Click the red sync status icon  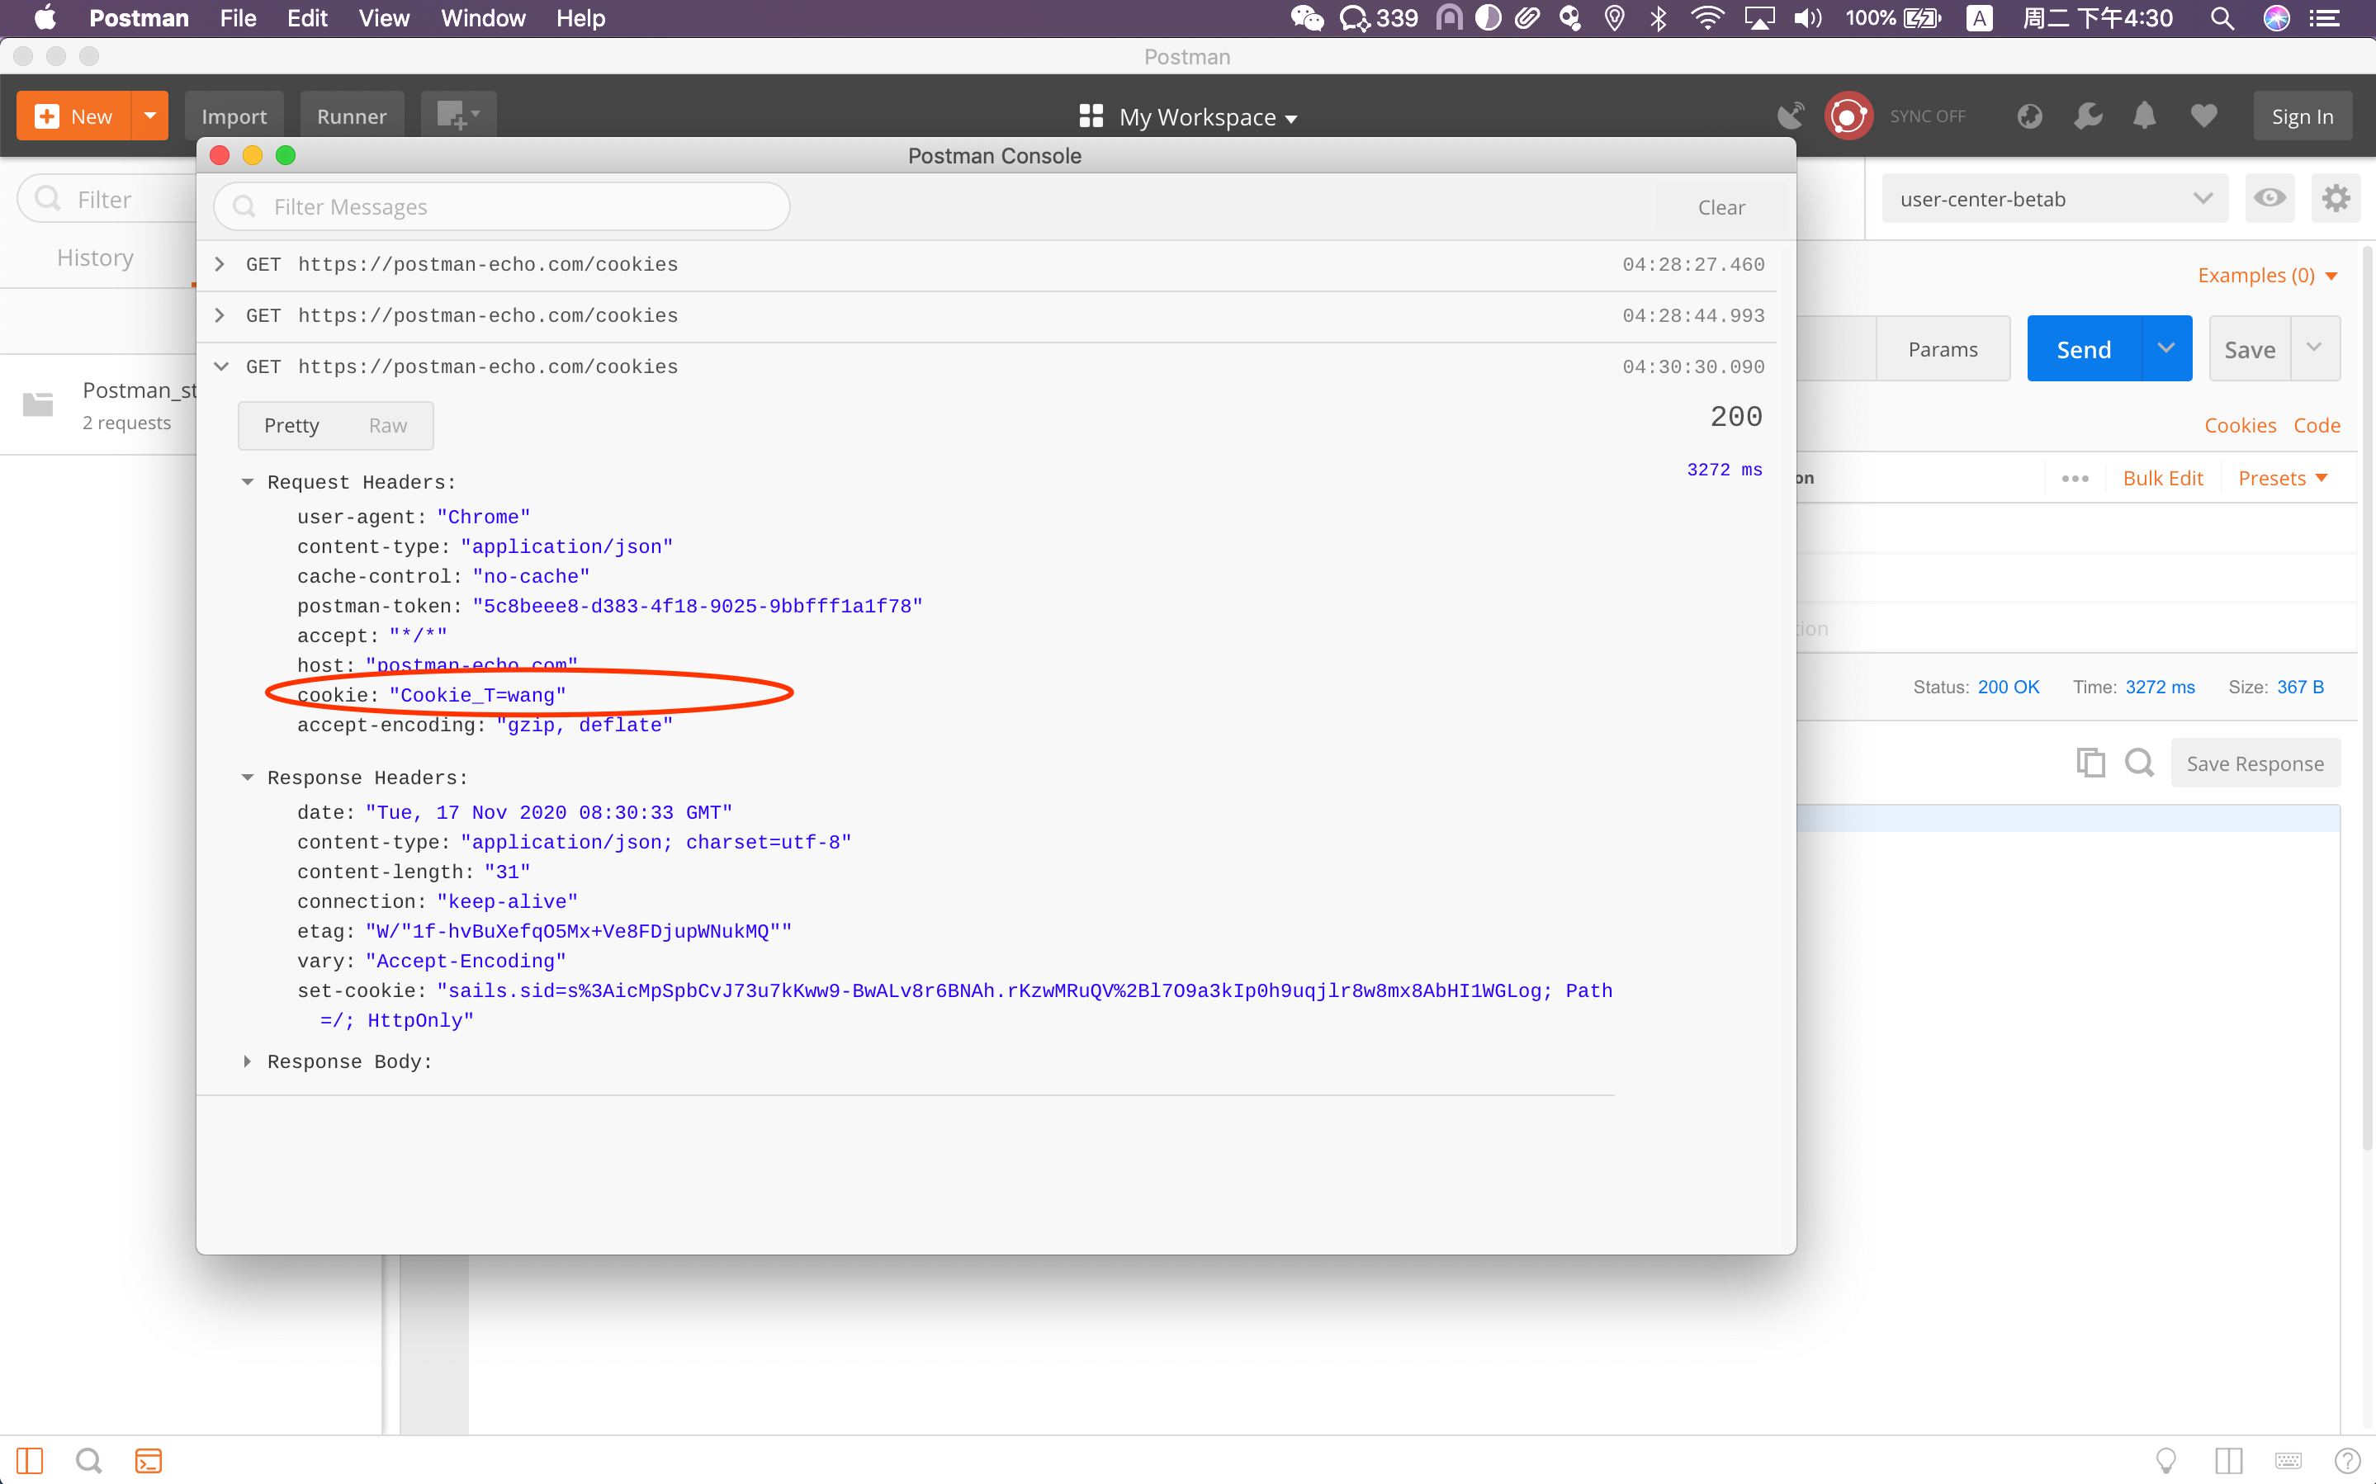tap(1849, 116)
